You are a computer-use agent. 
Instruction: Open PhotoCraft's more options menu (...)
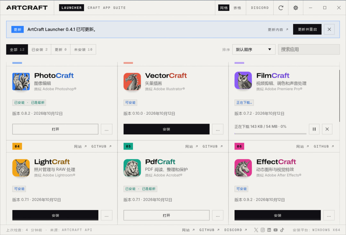107,129
